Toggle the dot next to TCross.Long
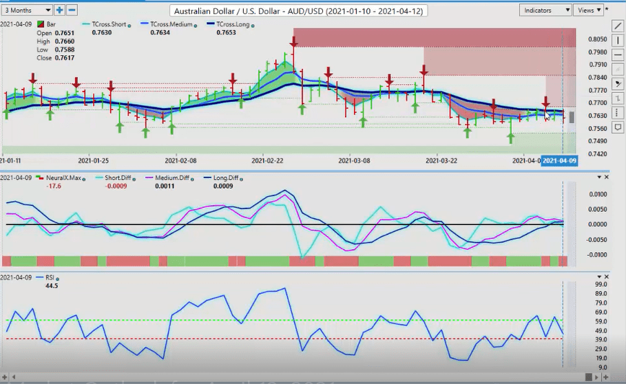The image size is (626, 384). point(253,25)
